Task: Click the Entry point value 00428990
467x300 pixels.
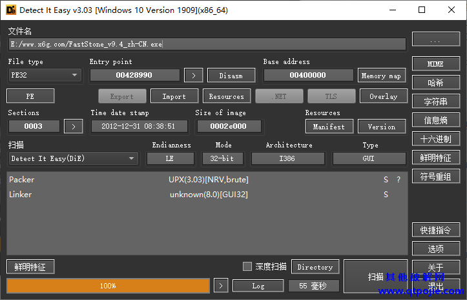Action: click(x=135, y=75)
